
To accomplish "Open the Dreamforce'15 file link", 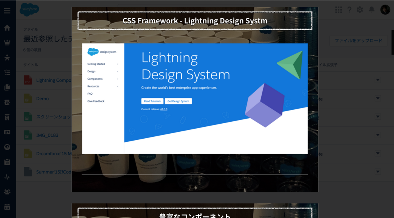I will point(54,154).
